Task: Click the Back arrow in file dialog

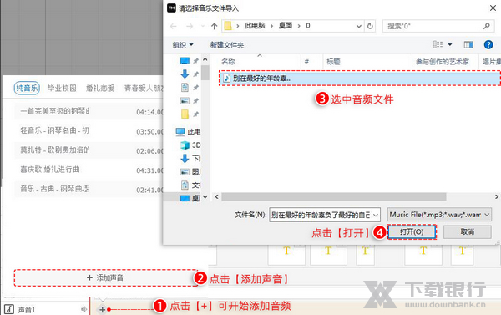Action: click(x=174, y=26)
